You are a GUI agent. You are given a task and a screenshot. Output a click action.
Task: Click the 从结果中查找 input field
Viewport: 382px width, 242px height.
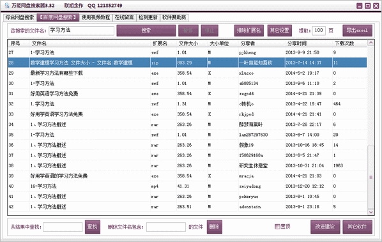pyautogui.click(x=63, y=227)
